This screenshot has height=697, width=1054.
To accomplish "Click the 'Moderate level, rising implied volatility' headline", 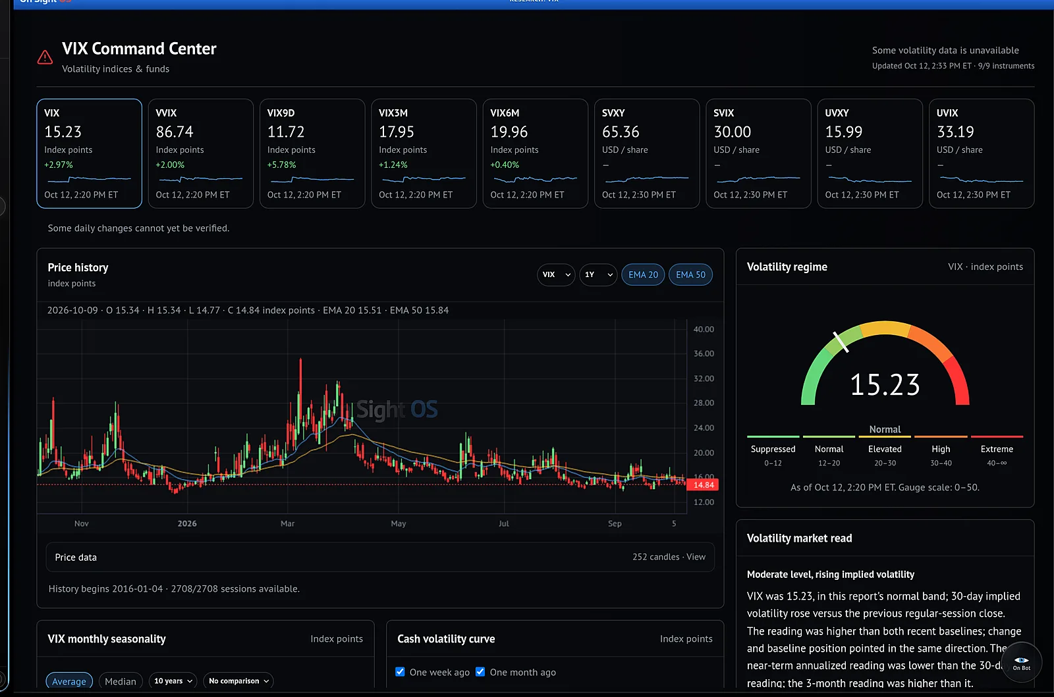I will pos(831,575).
